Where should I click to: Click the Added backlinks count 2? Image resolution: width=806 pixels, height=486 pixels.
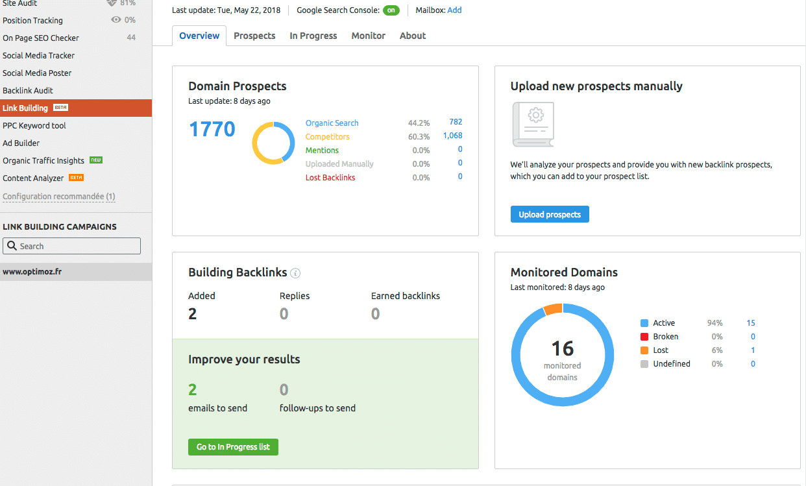pos(193,314)
